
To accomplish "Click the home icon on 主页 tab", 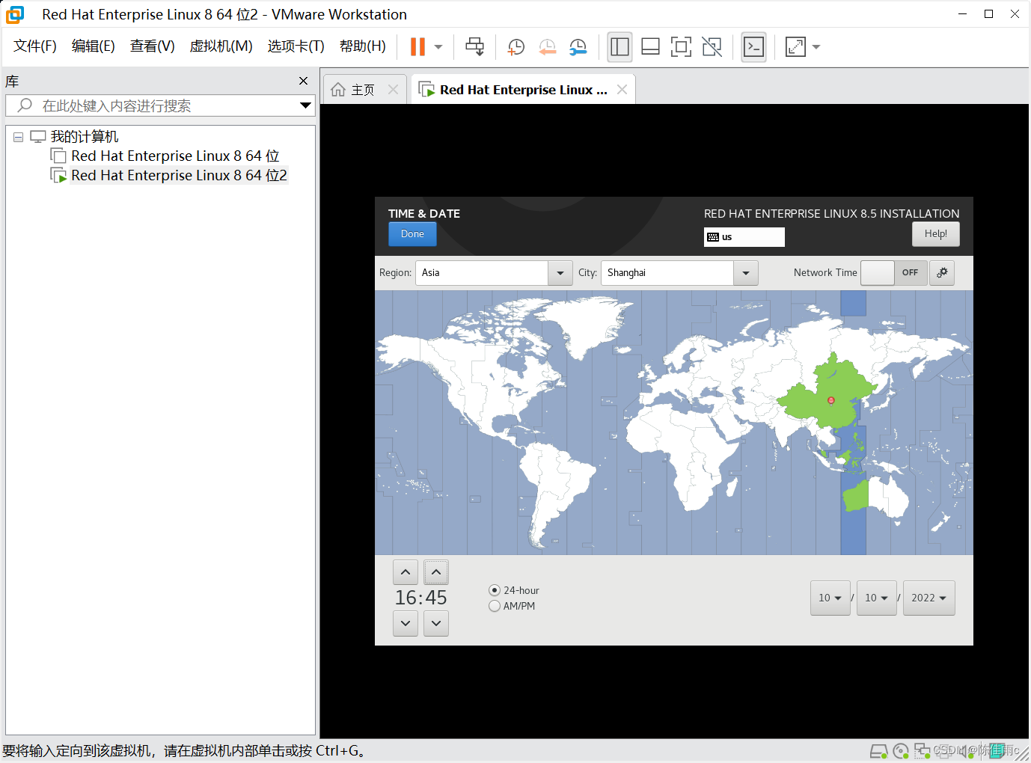I will [x=338, y=90].
